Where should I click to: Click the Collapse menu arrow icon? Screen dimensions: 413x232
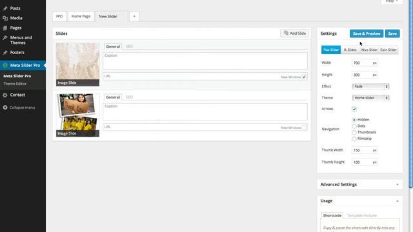click(x=5, y=108)
